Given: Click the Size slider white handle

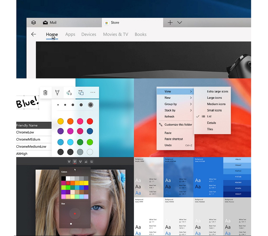Looking at the screenshot, I should pyautogui.click(x=71, y=224).
